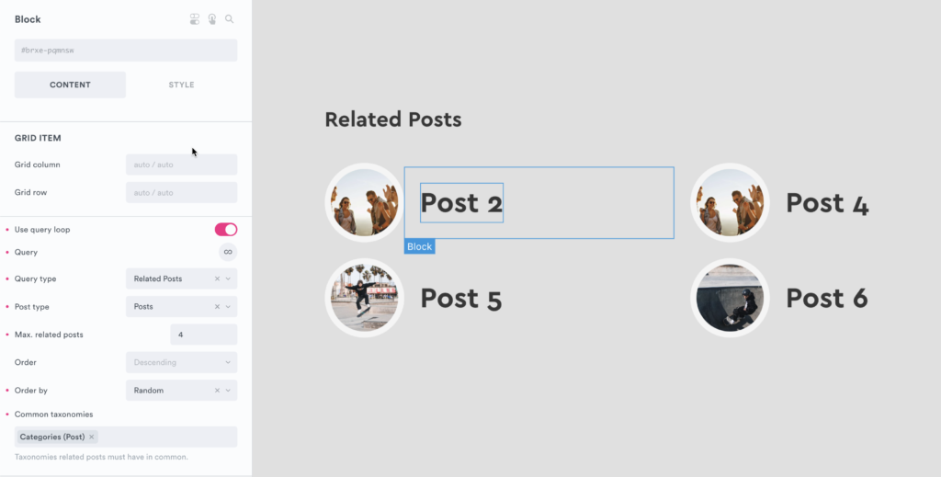The width and height of the screenshot is (941, 477).
Task: Expand the Post type dropdown
Action: point(229,306)
